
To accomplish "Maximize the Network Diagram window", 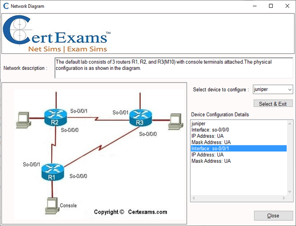I will click(x=271, y=6).
